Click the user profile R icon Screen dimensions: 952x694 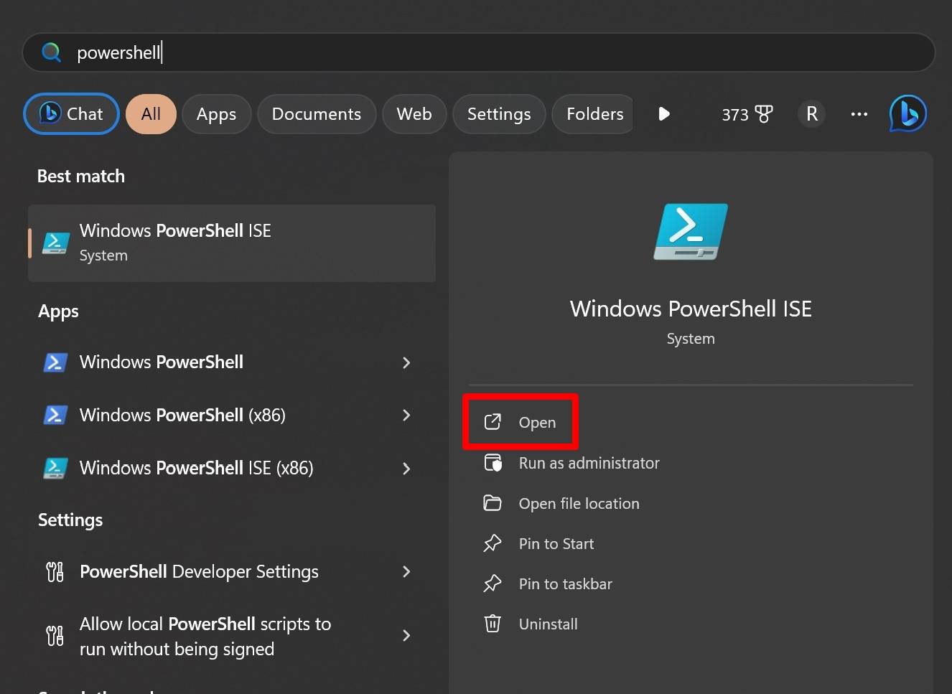[811, 113]
